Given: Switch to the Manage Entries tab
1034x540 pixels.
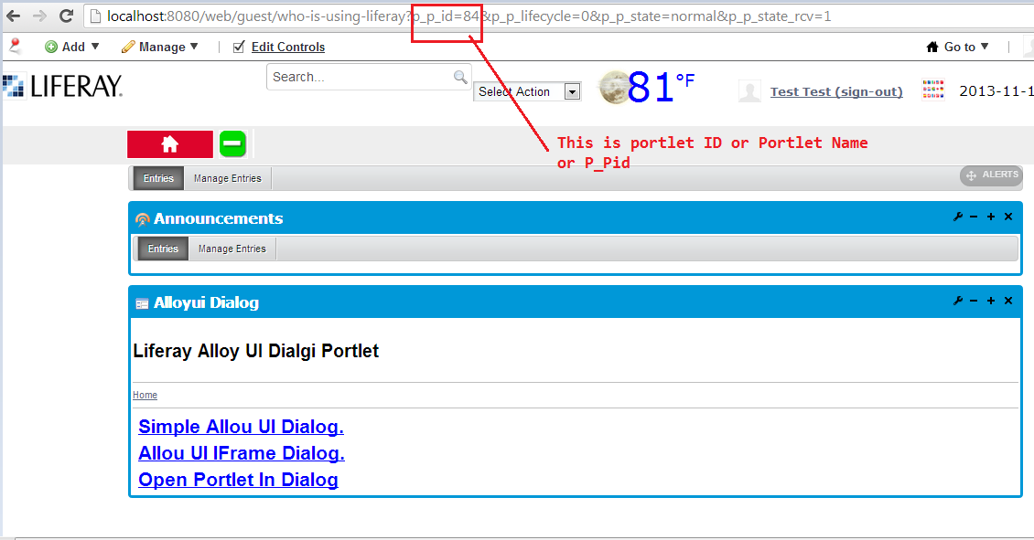Looking at the screenshot, I should pos(227,178).
